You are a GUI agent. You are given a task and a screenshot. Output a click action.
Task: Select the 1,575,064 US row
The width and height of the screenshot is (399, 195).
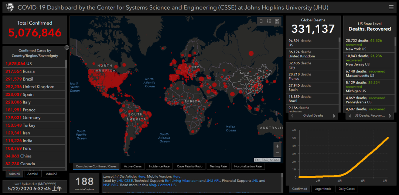click(34, 64)
